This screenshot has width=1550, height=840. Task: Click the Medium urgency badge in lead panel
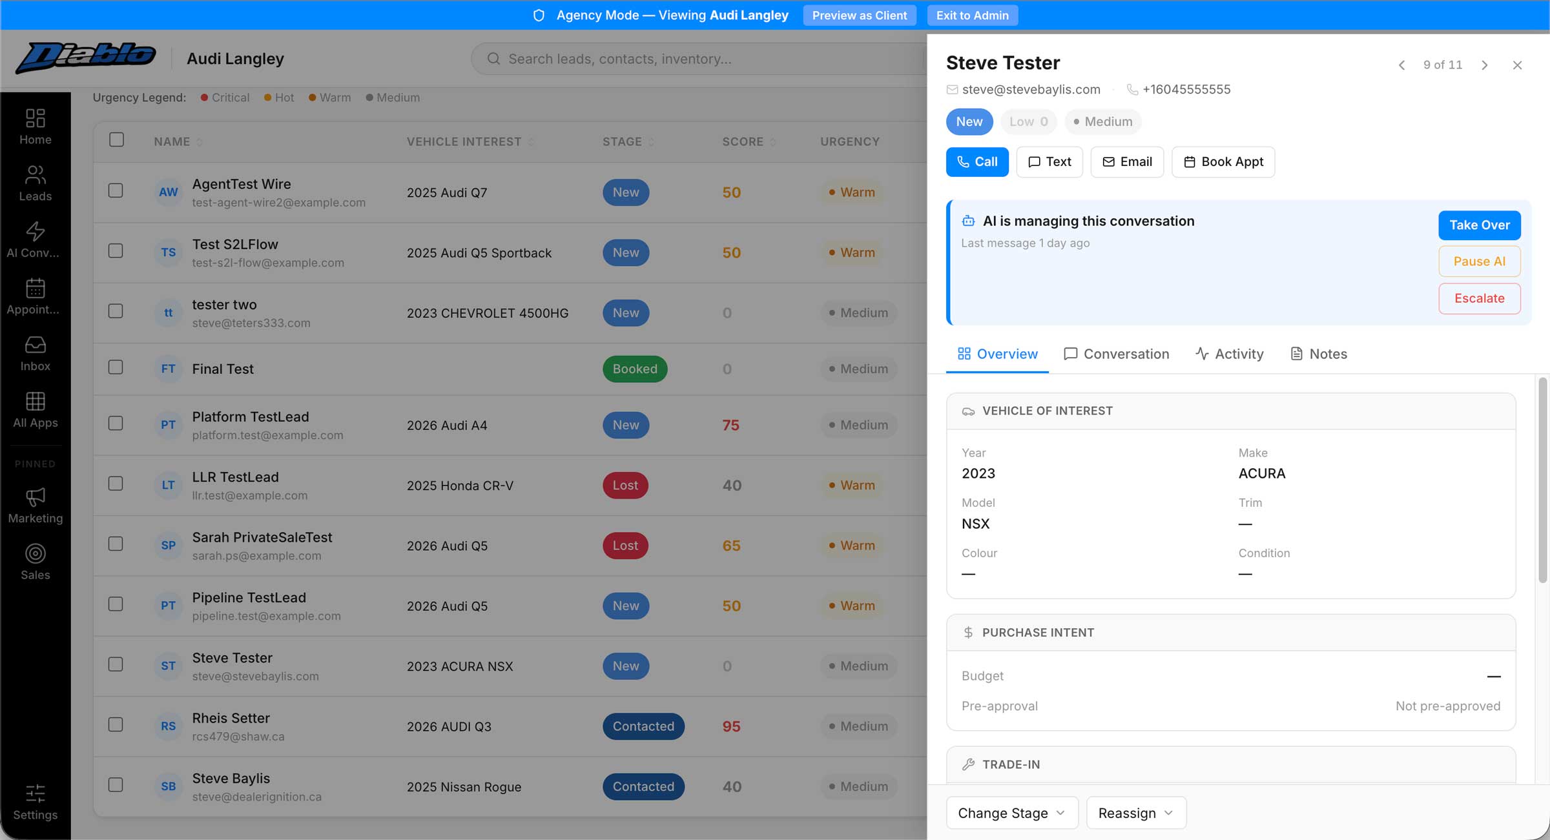point(1103,121)
